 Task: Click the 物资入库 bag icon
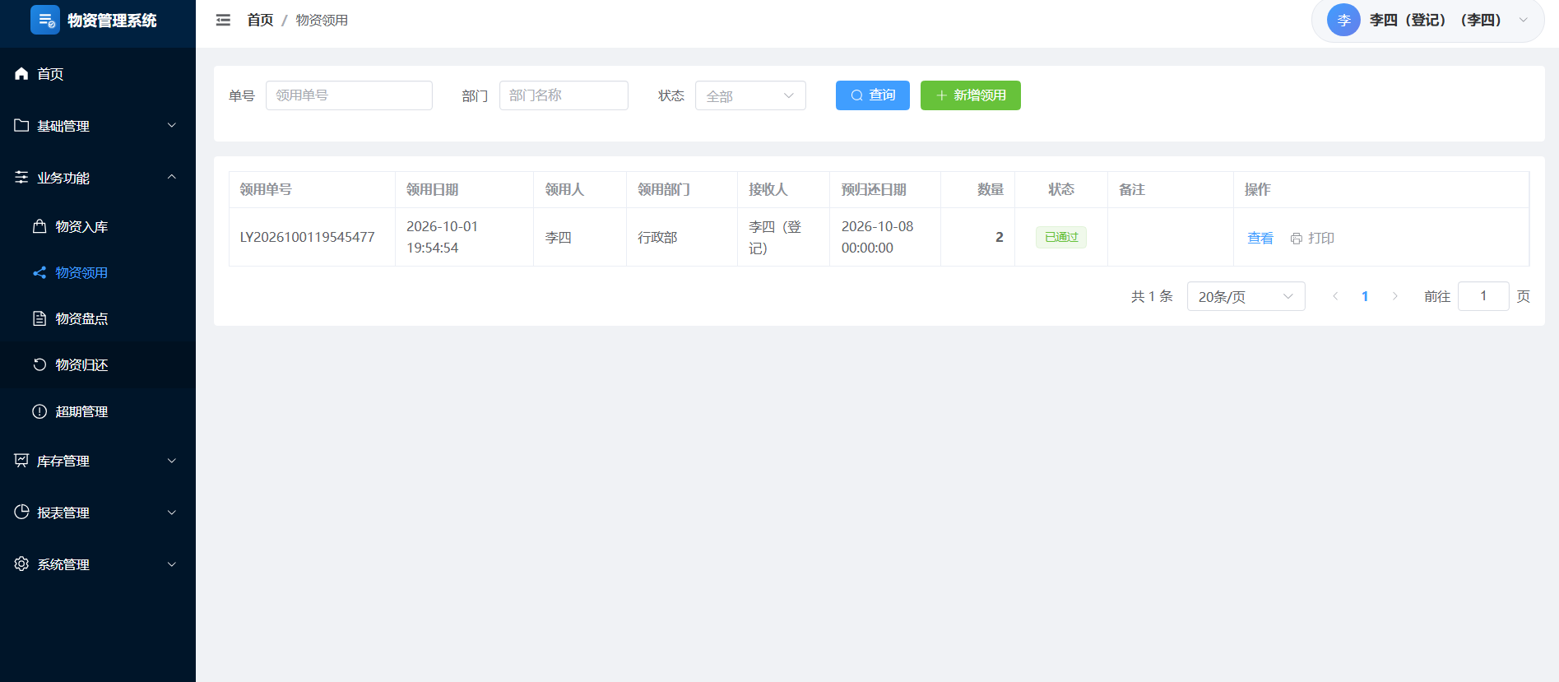pos(39,226)
